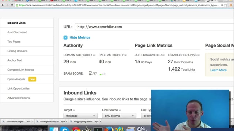The height and width of the screenshot is (131, 234).
Task: Open Google Chrome from the dock
Action: 76,129
